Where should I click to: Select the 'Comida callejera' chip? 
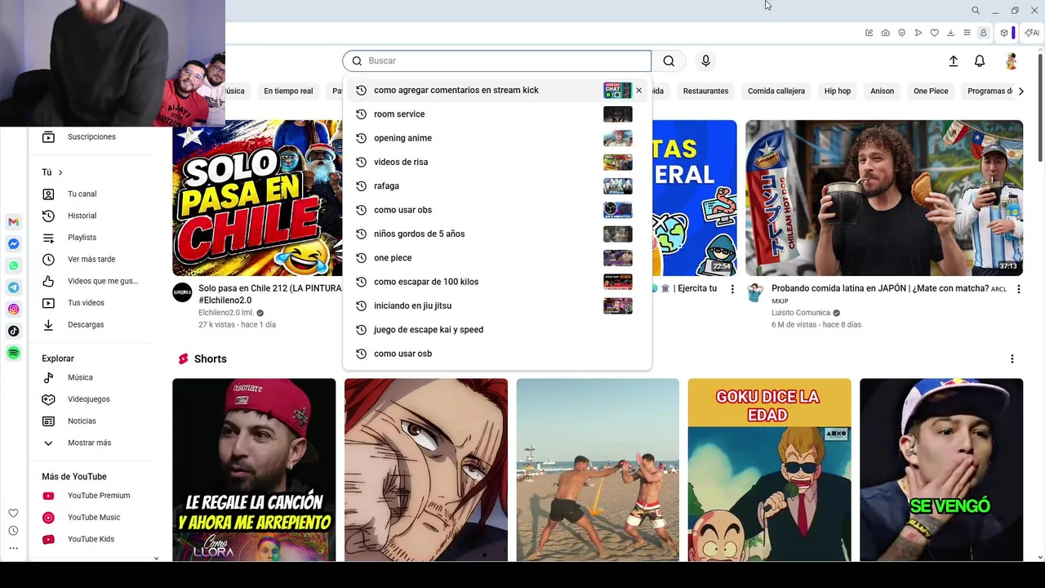(776, 91)
